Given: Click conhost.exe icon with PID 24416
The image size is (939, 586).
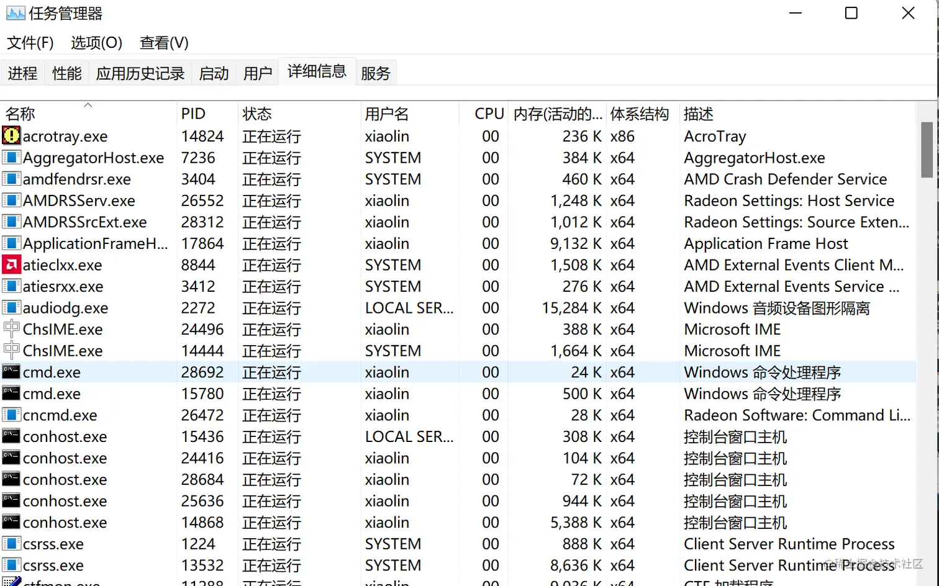Looking at the screenshot, I should 11,458.
